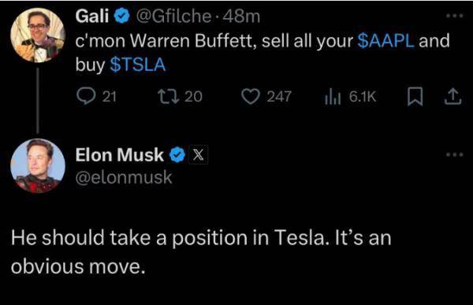The image size is (473, 305).
Task: Click Gali's blue verified badge
Action: pos(121,16)
